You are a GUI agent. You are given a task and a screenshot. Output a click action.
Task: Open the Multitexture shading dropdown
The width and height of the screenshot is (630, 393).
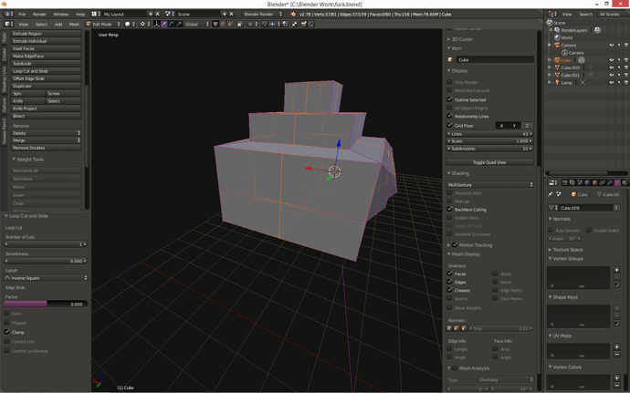point(490,184)
